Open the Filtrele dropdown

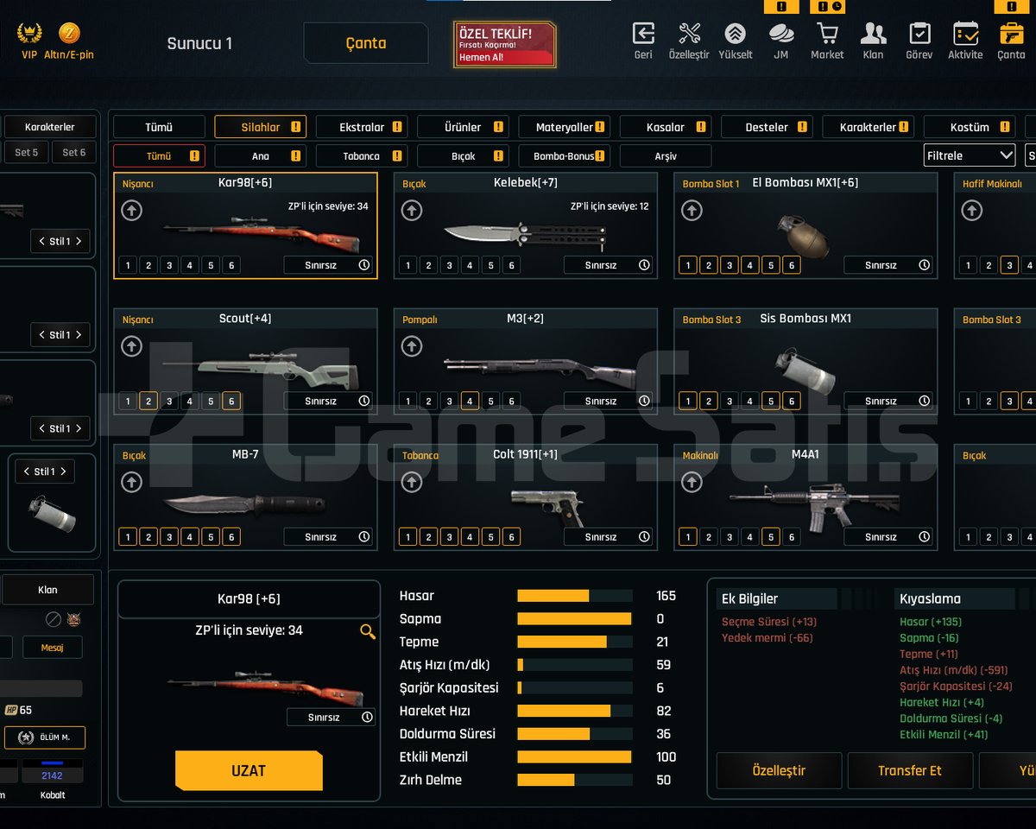(x=970, y=155)
